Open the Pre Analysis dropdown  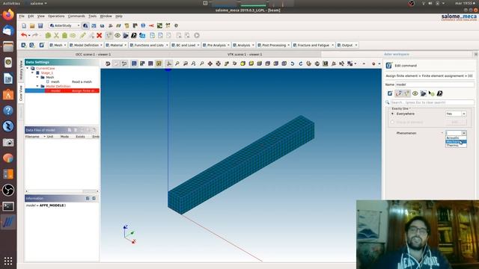216,45
